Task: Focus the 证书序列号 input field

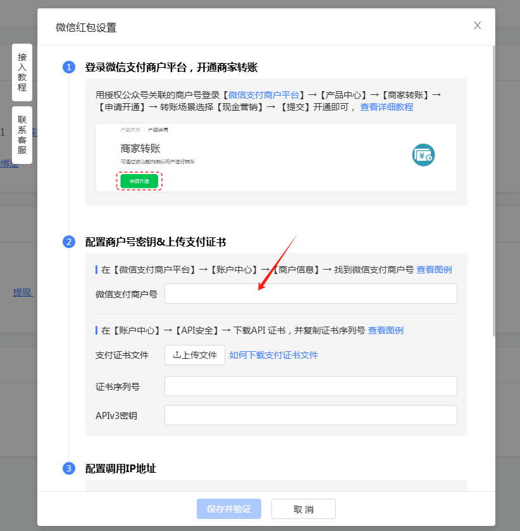Action: (311, 386)
